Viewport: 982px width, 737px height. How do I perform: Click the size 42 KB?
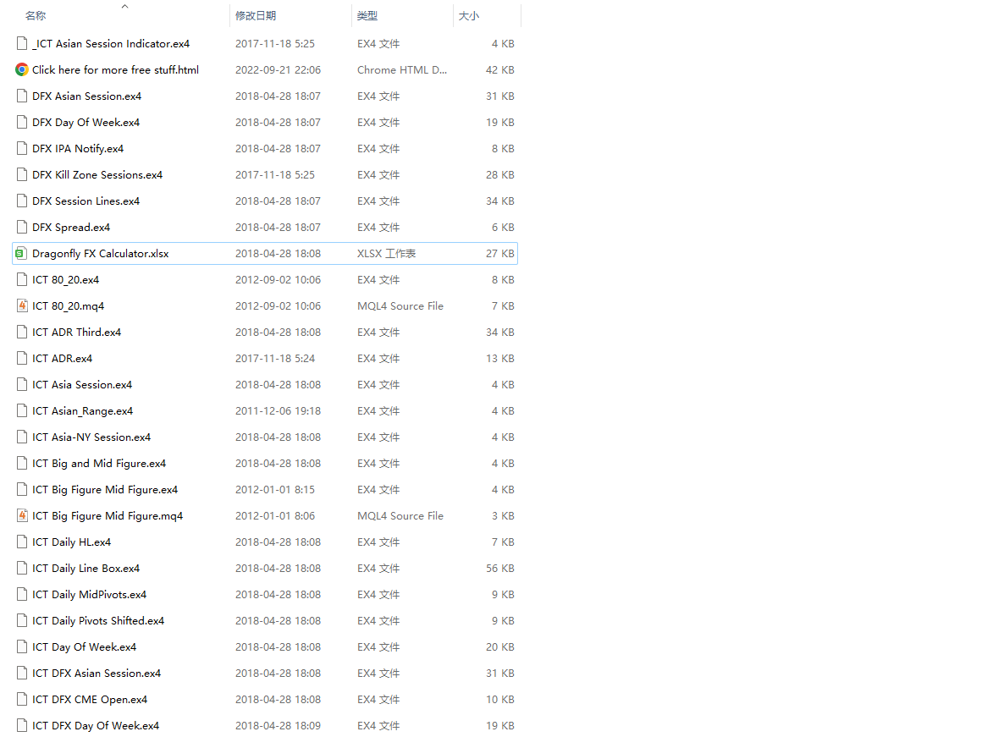pos(499,70)
